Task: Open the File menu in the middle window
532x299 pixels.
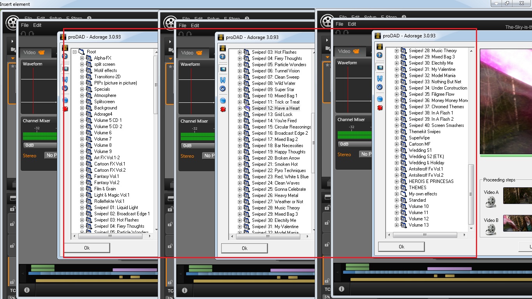Action: pos(183,26)
